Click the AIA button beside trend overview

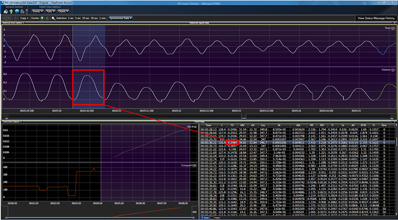(194, 211)
